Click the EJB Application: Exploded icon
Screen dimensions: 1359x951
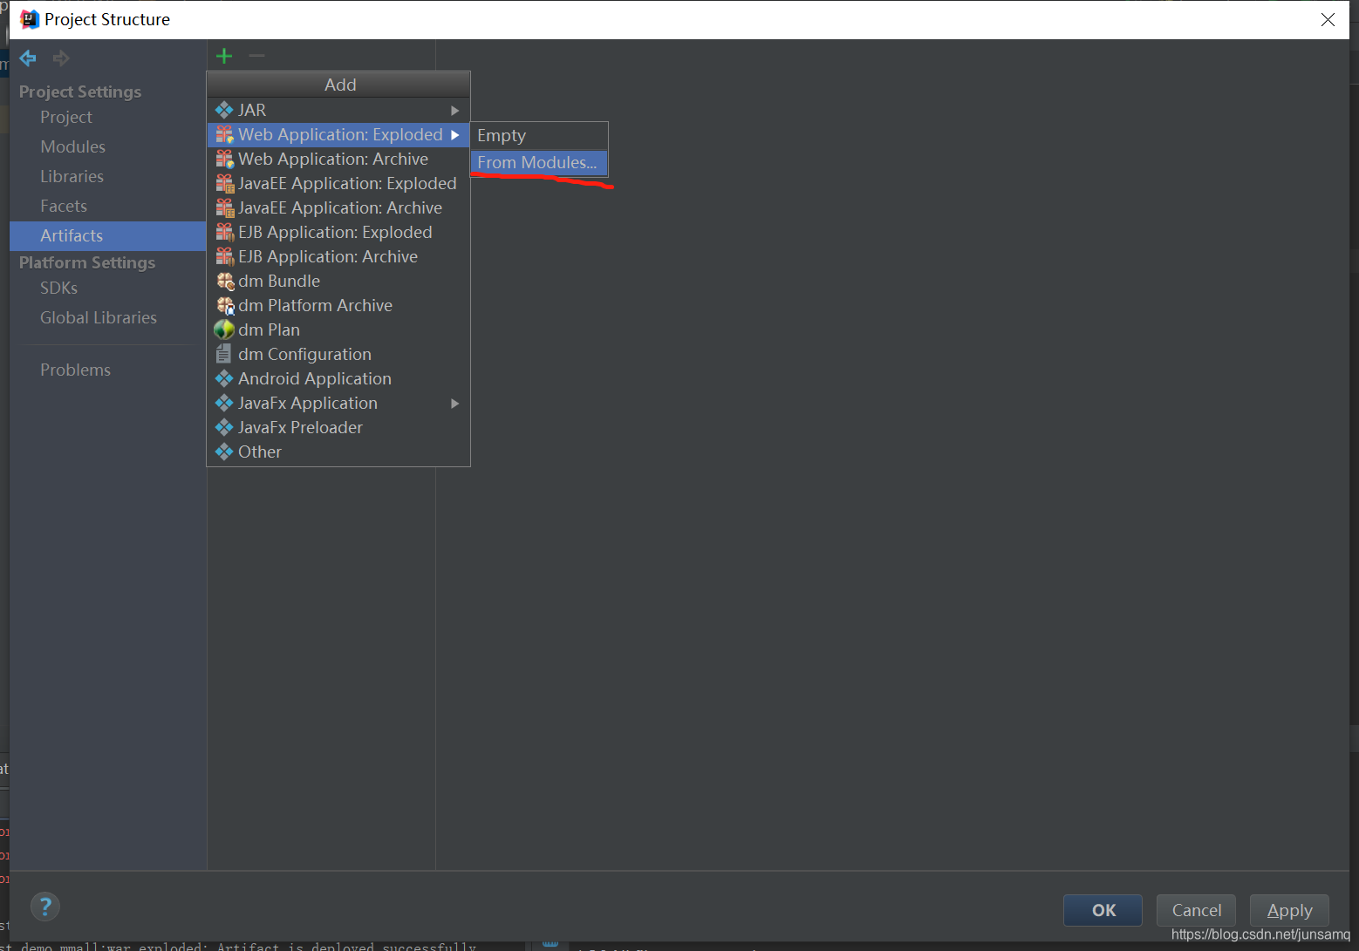point(224,232)
